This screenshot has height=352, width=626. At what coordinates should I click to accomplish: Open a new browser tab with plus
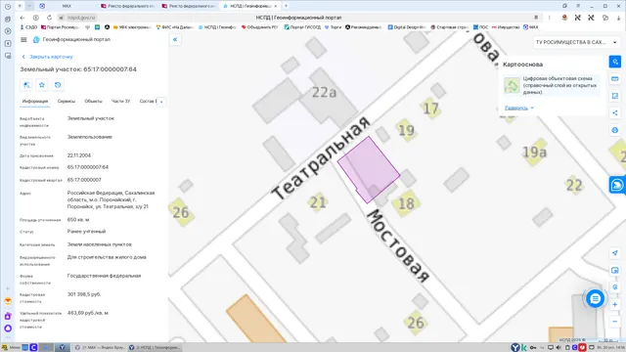point(286,6)
